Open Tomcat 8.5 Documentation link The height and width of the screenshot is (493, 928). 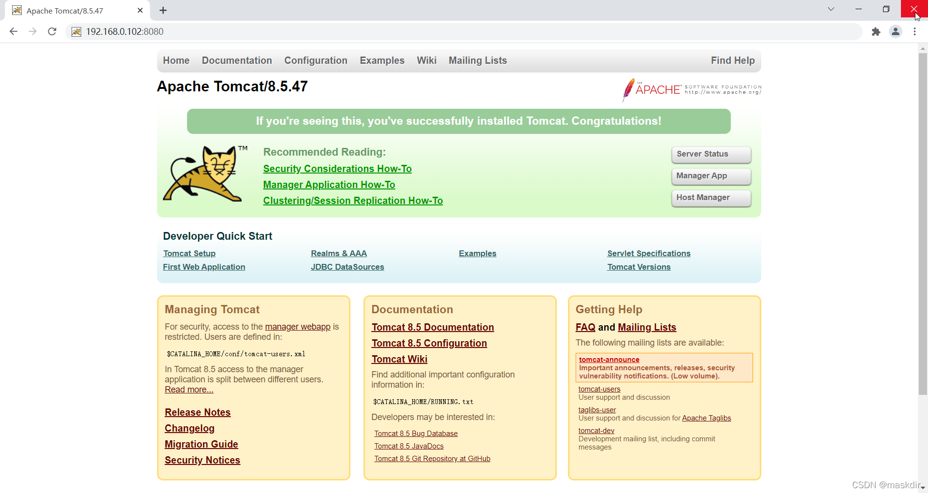tap(433, 327)
